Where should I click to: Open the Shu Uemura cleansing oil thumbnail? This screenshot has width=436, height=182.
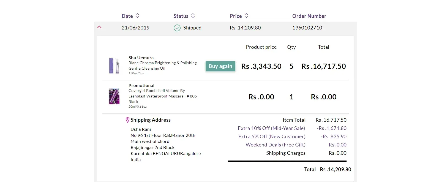[114, 66]
